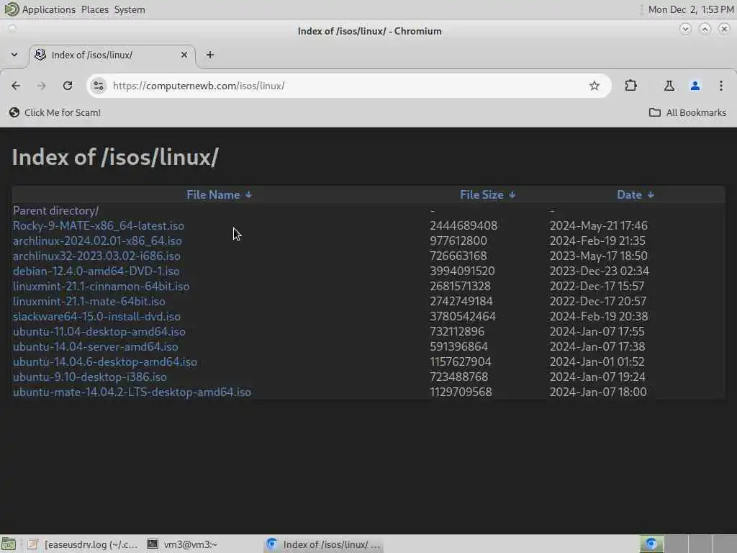Click date 2024-Feb-19 21:35
737x553 pixels.
click(x=597, y=240)
